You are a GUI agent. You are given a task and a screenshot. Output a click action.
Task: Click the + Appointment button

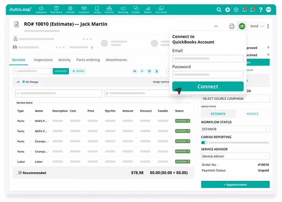[x=235, y=184]
